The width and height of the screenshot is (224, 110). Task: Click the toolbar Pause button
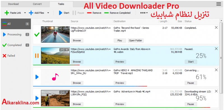point(78,13)
